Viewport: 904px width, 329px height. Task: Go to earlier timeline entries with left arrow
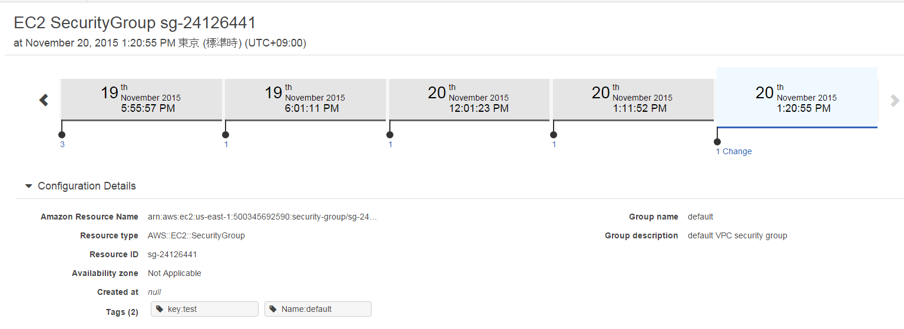point(44,100)
